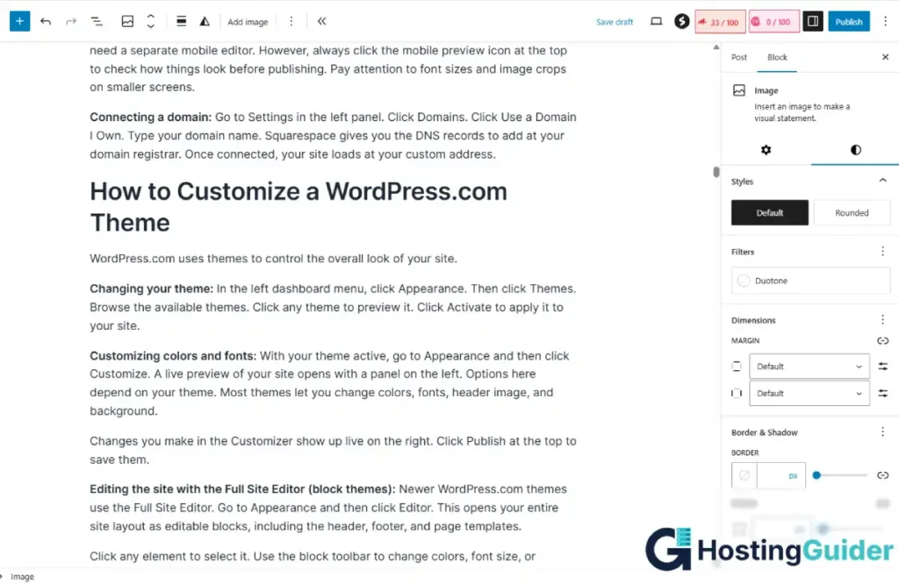Open the second margin Default dropdown

(x=809, y=394)
